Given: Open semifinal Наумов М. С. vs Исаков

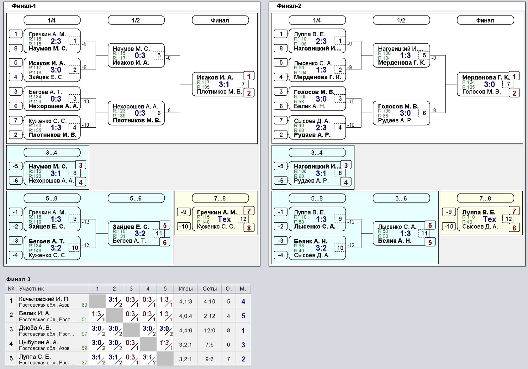Looking at the screenshot, I should click(x=136, y=55).
